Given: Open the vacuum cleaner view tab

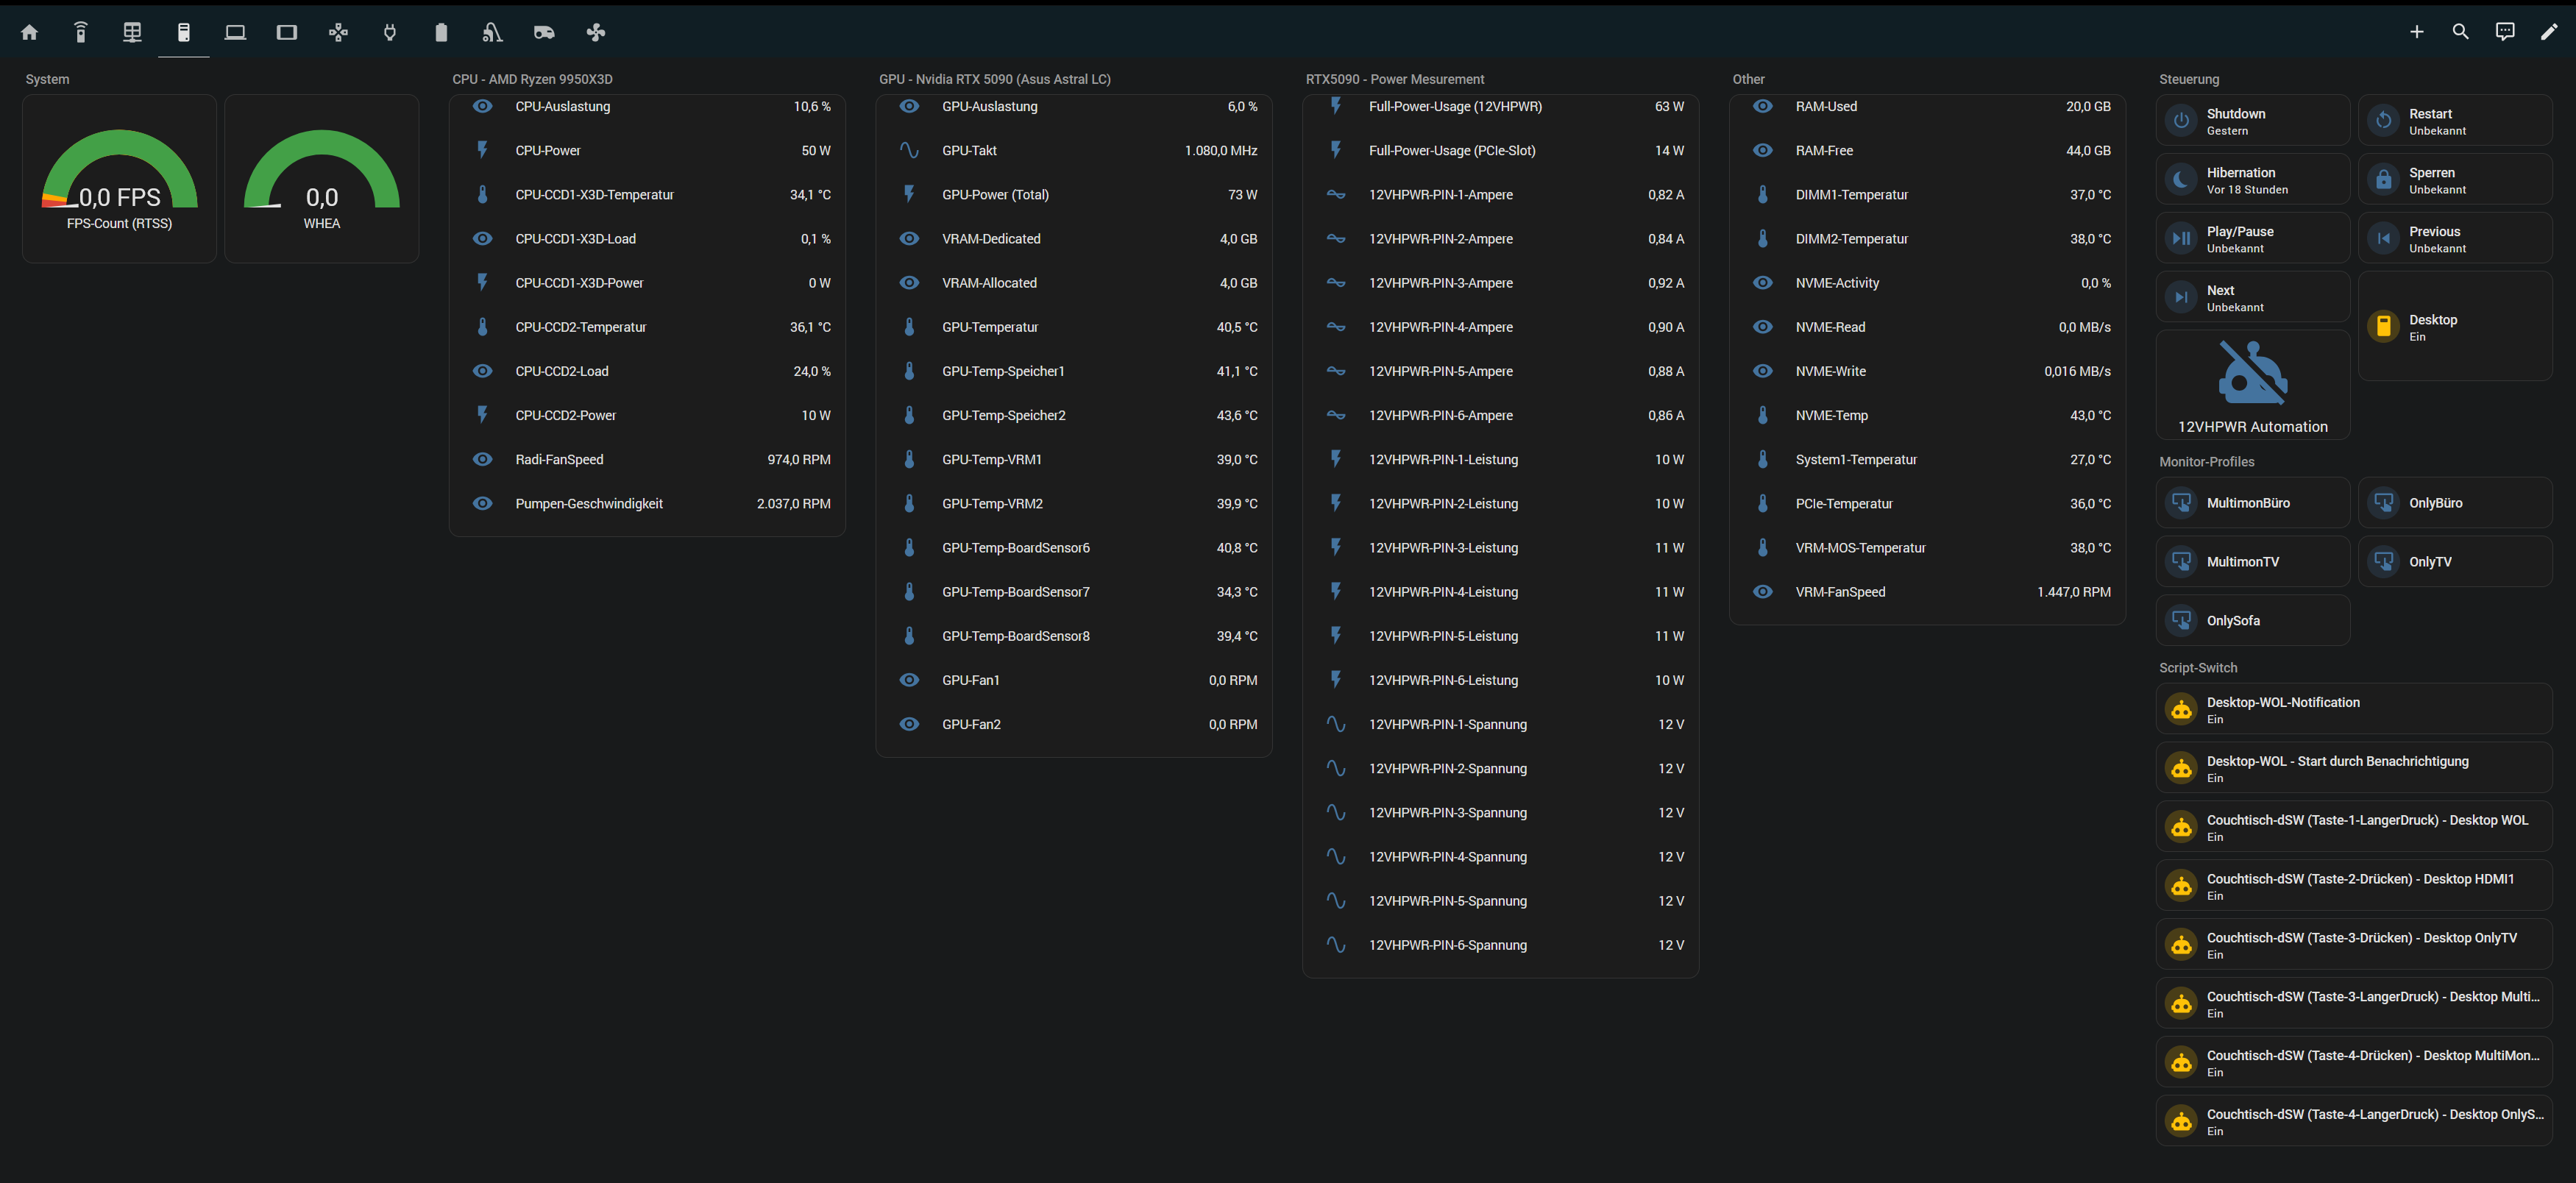Looking at the screenshot, I should point(492,32).
